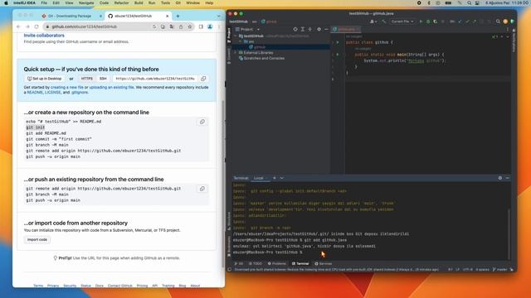531x298 pixels.
Task: Open the master git branch widget
Action: coord(499,270)
